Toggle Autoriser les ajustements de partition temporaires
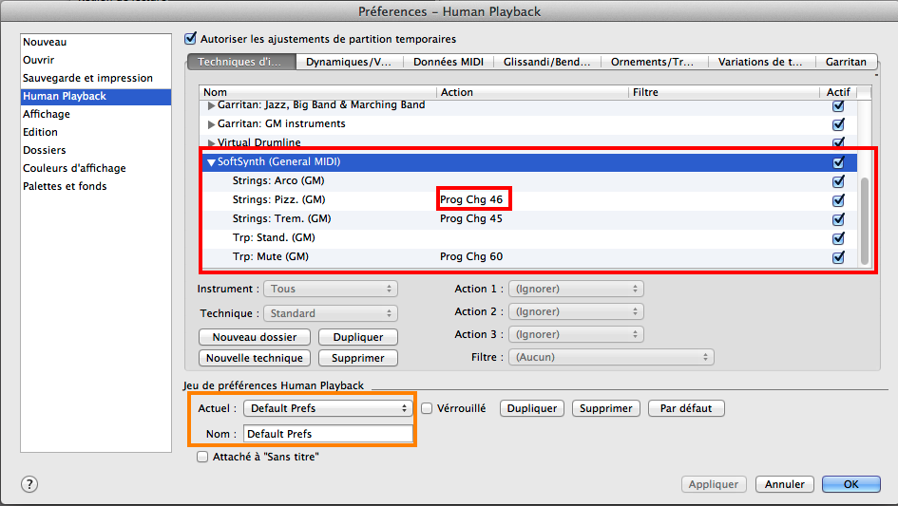898x506 pixels. (190, 40)
